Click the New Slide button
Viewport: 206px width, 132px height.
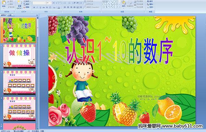tap(20, 5)
